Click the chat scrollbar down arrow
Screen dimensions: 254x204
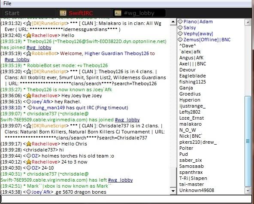pos(173,191)
